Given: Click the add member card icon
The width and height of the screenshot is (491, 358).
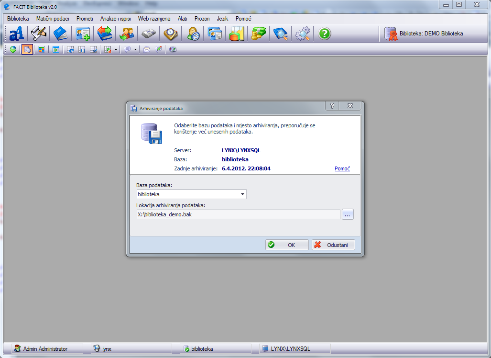Looking at the screenshot, I should (82, 34).
